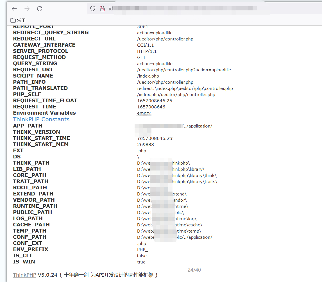
Task: Click QUERY_STRING value action=uploadfile
Action: [x=155, y=64]
